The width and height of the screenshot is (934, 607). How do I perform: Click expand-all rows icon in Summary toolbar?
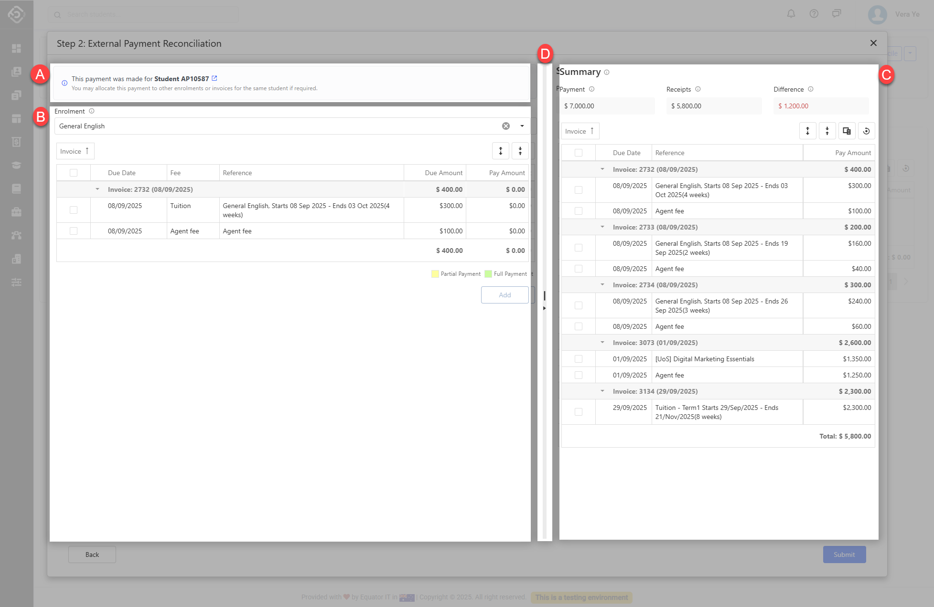[x=807, y=131]
